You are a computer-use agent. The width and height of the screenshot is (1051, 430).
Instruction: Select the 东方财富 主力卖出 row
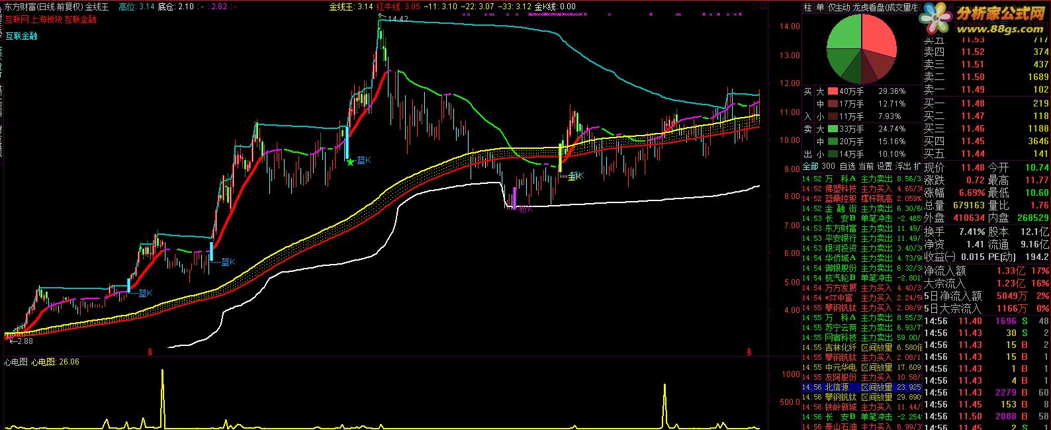[861, 228]
